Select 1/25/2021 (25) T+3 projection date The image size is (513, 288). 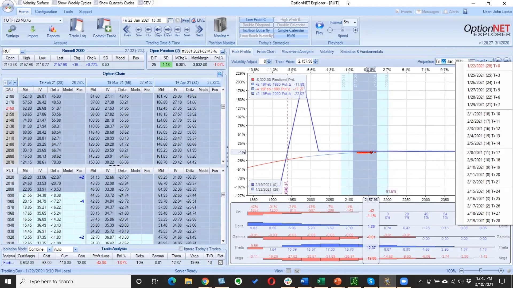[483, 75]
